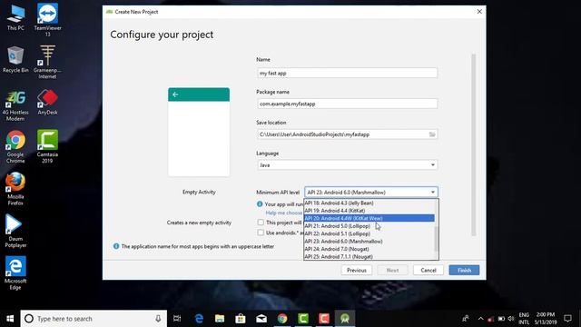The width and height of the screenshot is (581, 327).
Task: Close the Create New Project dialog
Action: (479, 12)
